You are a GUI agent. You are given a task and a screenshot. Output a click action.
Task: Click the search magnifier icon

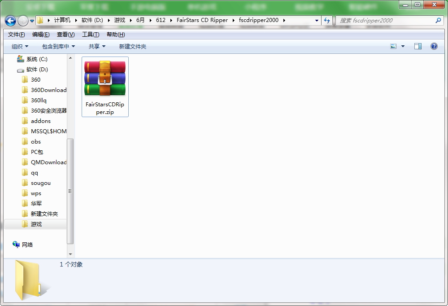click(x=438, y=20)
